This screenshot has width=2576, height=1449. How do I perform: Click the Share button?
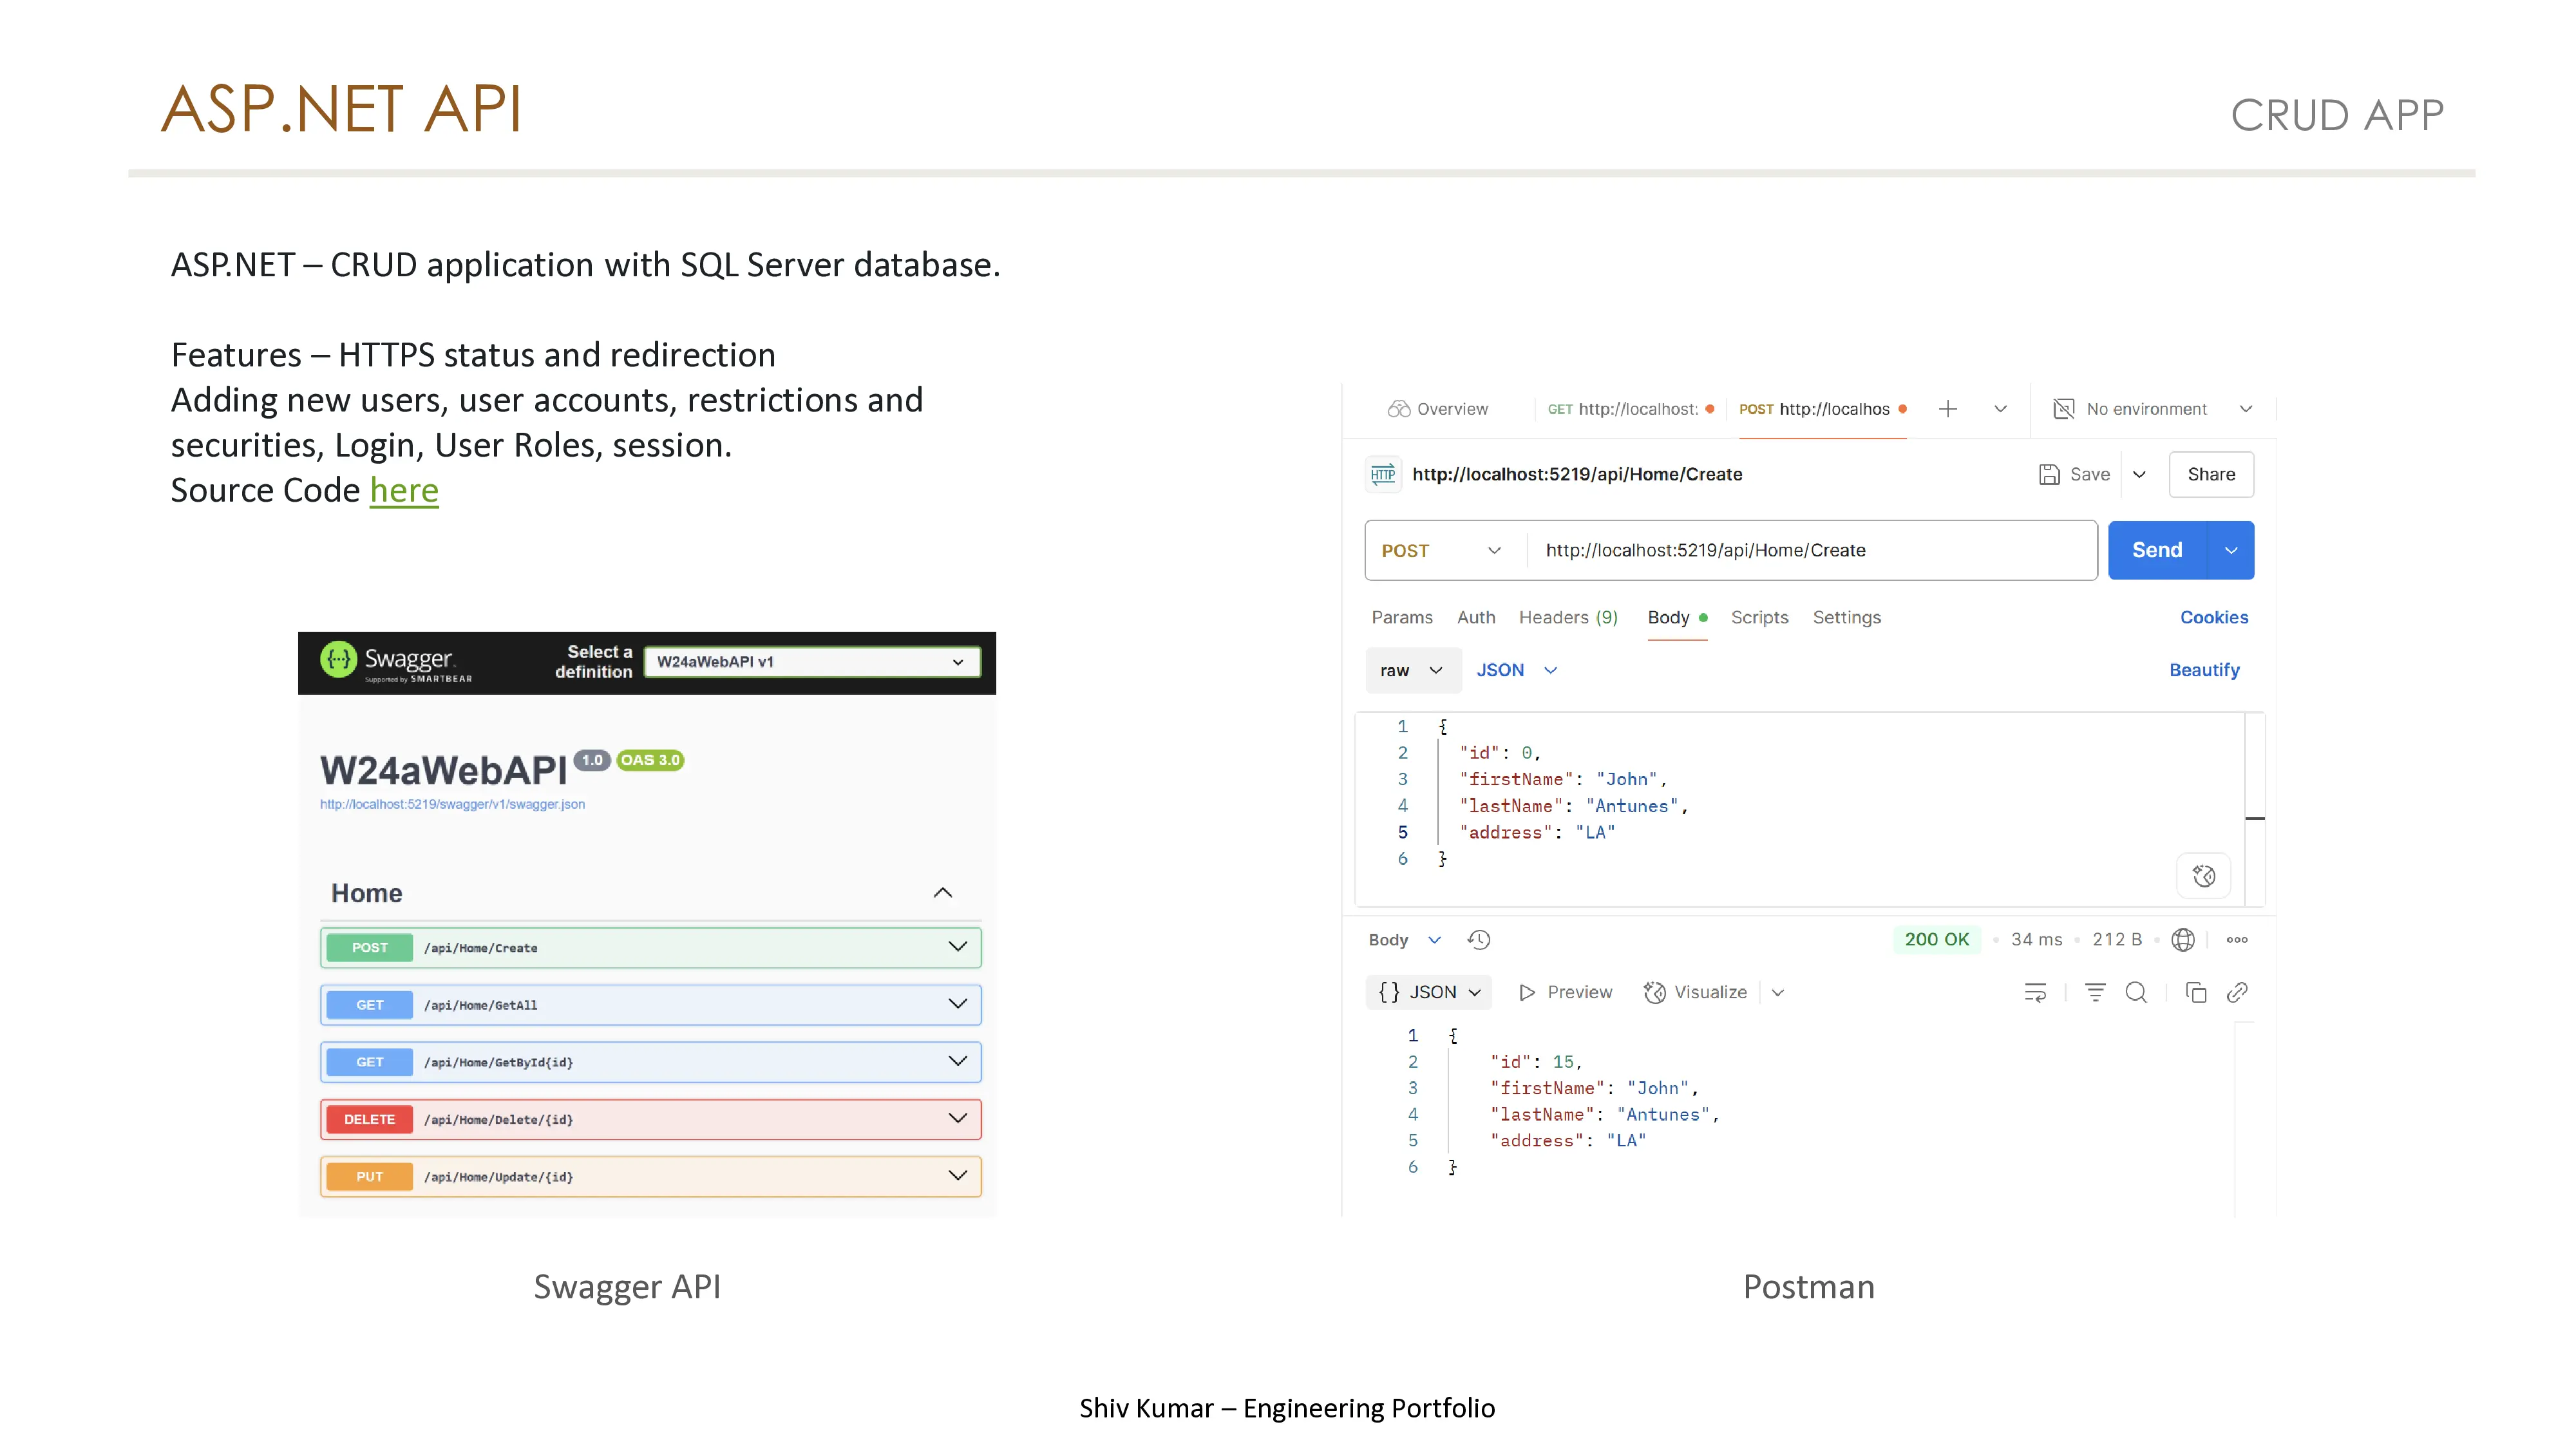2211,474
